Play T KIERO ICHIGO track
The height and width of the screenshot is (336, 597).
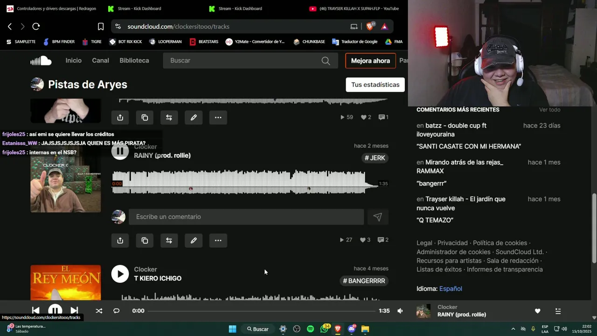[120, 274]
